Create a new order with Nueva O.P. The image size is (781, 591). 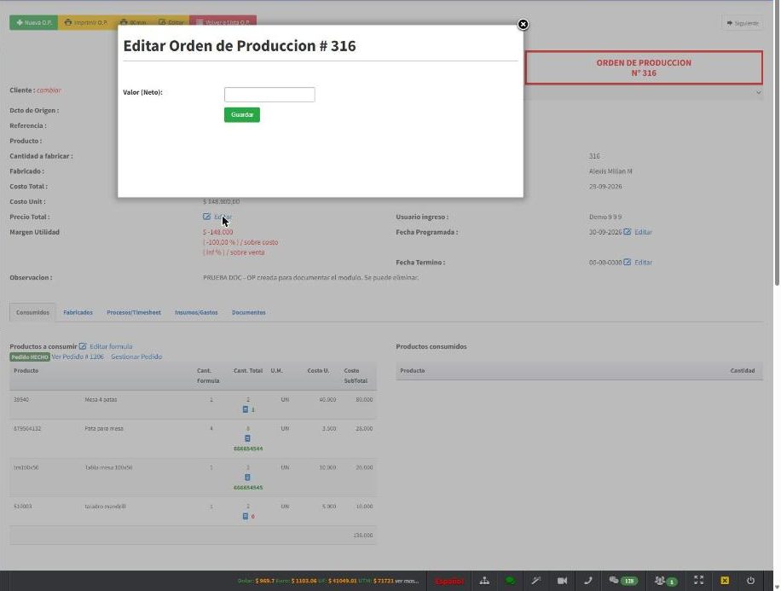(34, 22)
